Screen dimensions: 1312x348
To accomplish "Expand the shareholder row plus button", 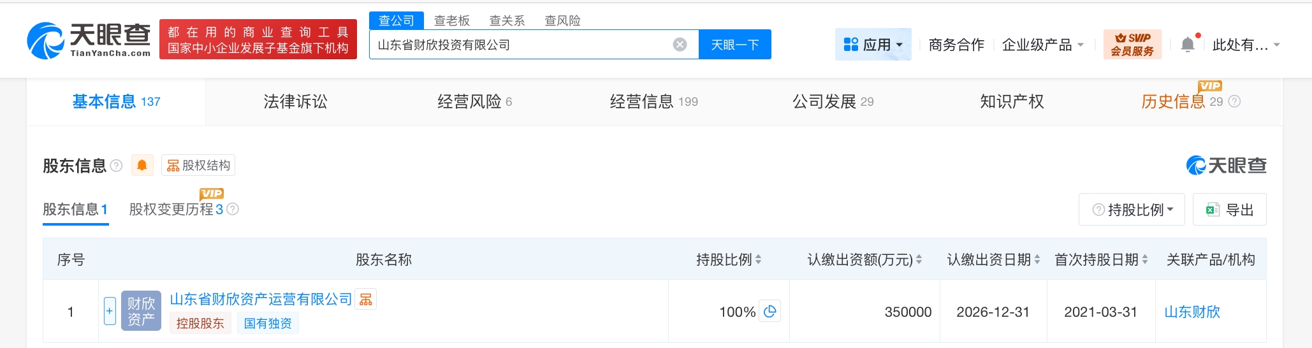I will tap(110, 311).
